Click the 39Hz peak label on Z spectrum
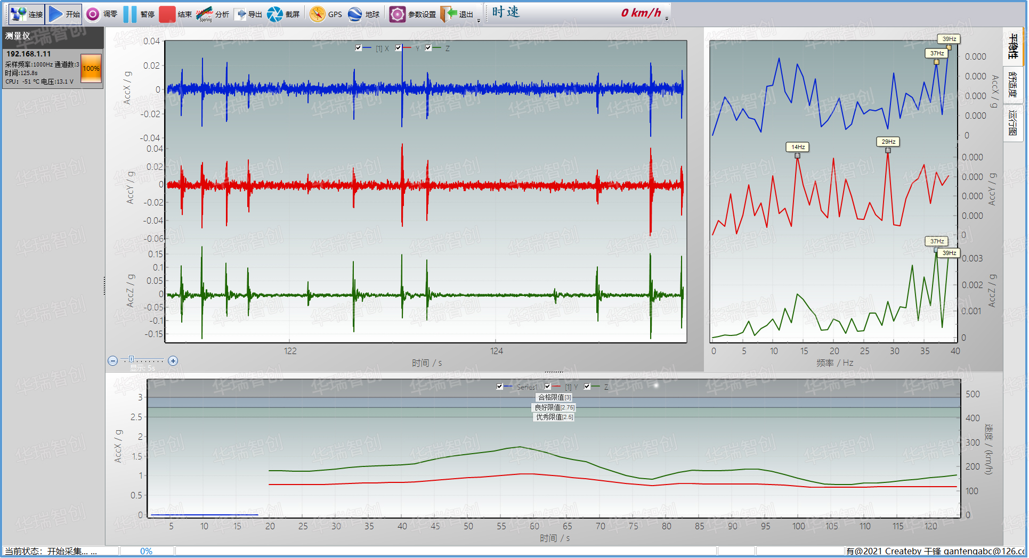 pyautogui.click(x=949, y=253)
